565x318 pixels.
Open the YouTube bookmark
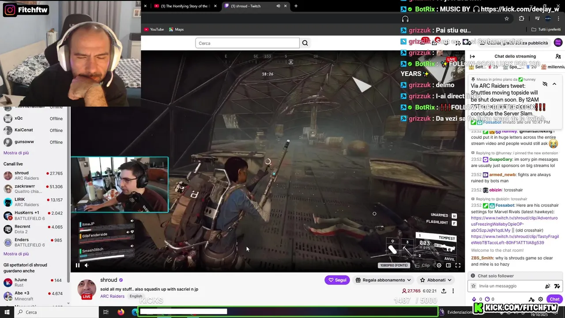point(154,30)
